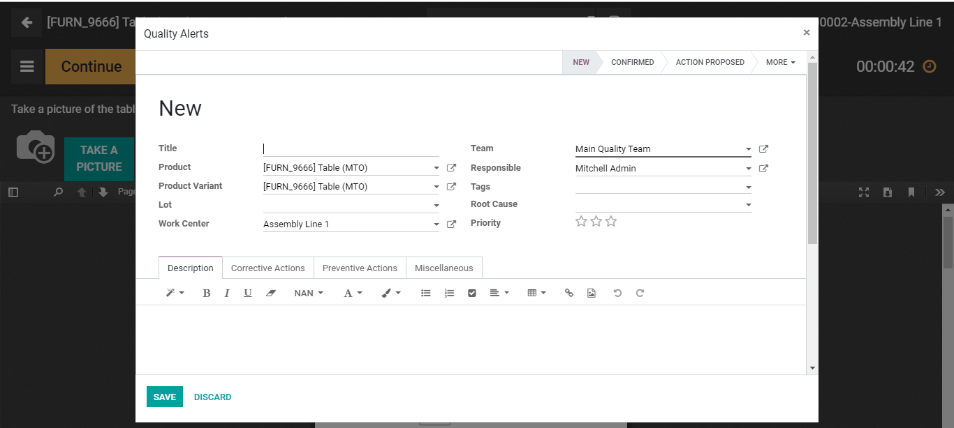Screen dimensions: 954x428
Task: Set priority to two stars
Action: tap(596, 222)
